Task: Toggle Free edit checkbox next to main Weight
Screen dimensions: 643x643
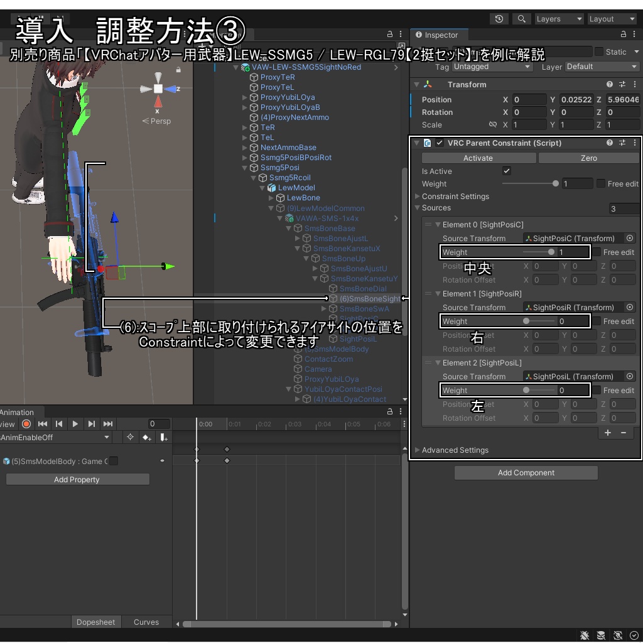Action: pos(601,184)
